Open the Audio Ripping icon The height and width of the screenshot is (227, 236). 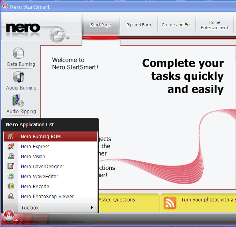tap(18, 100)
